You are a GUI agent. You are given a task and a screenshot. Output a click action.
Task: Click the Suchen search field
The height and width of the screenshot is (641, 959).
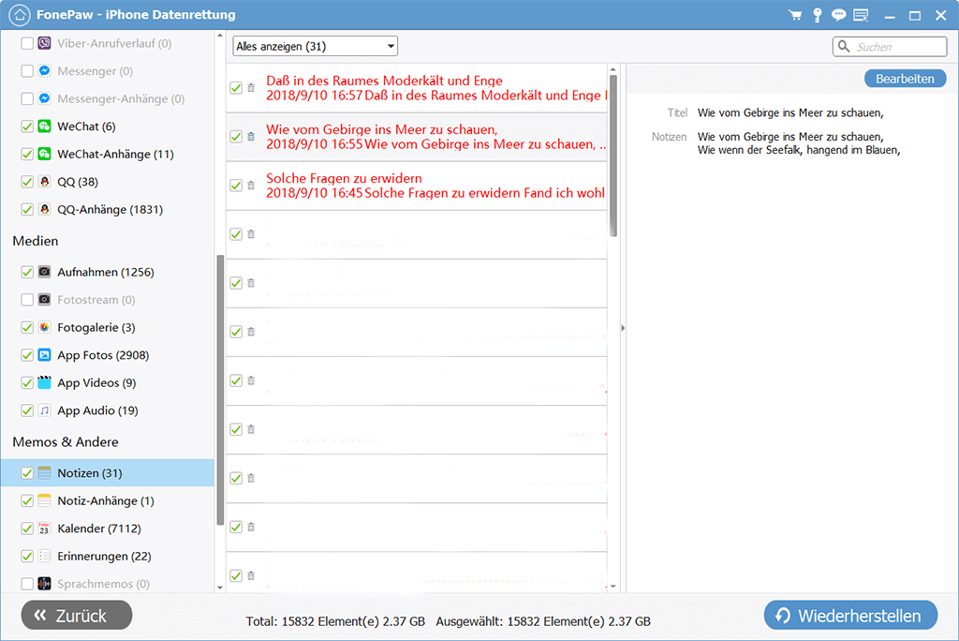pyautogui.click(x=890, y=47)
